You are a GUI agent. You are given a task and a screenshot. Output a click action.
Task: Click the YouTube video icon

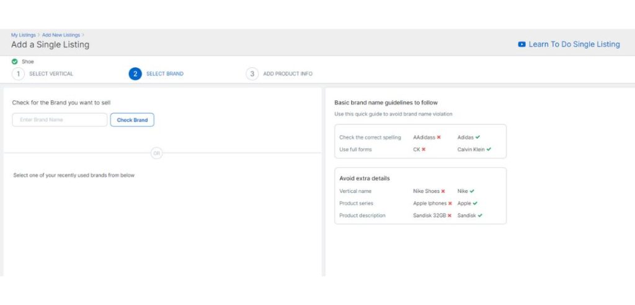click(x=522, y=45)
